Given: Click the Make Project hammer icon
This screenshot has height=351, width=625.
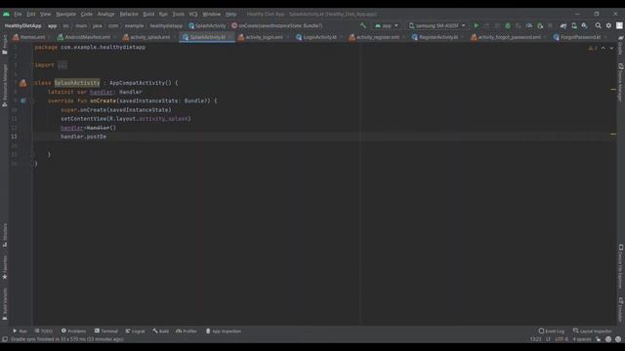Looking at the screenshot, I should [x=362, y=25].
